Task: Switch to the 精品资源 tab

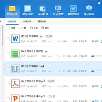Action: (42, 22)
